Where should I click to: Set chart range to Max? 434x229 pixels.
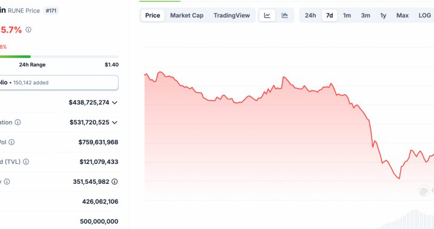pyautogui.click(x=403, y=16)
